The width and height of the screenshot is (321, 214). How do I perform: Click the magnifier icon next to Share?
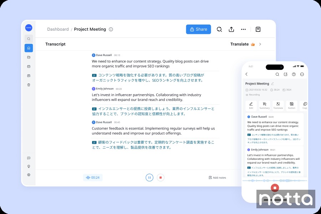click(219, 29)
